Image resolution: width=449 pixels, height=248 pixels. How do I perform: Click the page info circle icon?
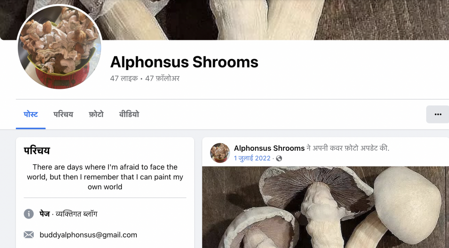tap(29, 214)
